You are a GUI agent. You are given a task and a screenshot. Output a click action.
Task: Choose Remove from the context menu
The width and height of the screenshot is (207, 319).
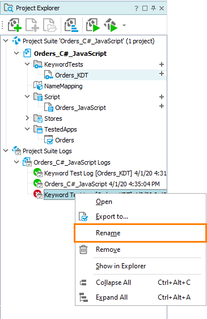(141, 250)
